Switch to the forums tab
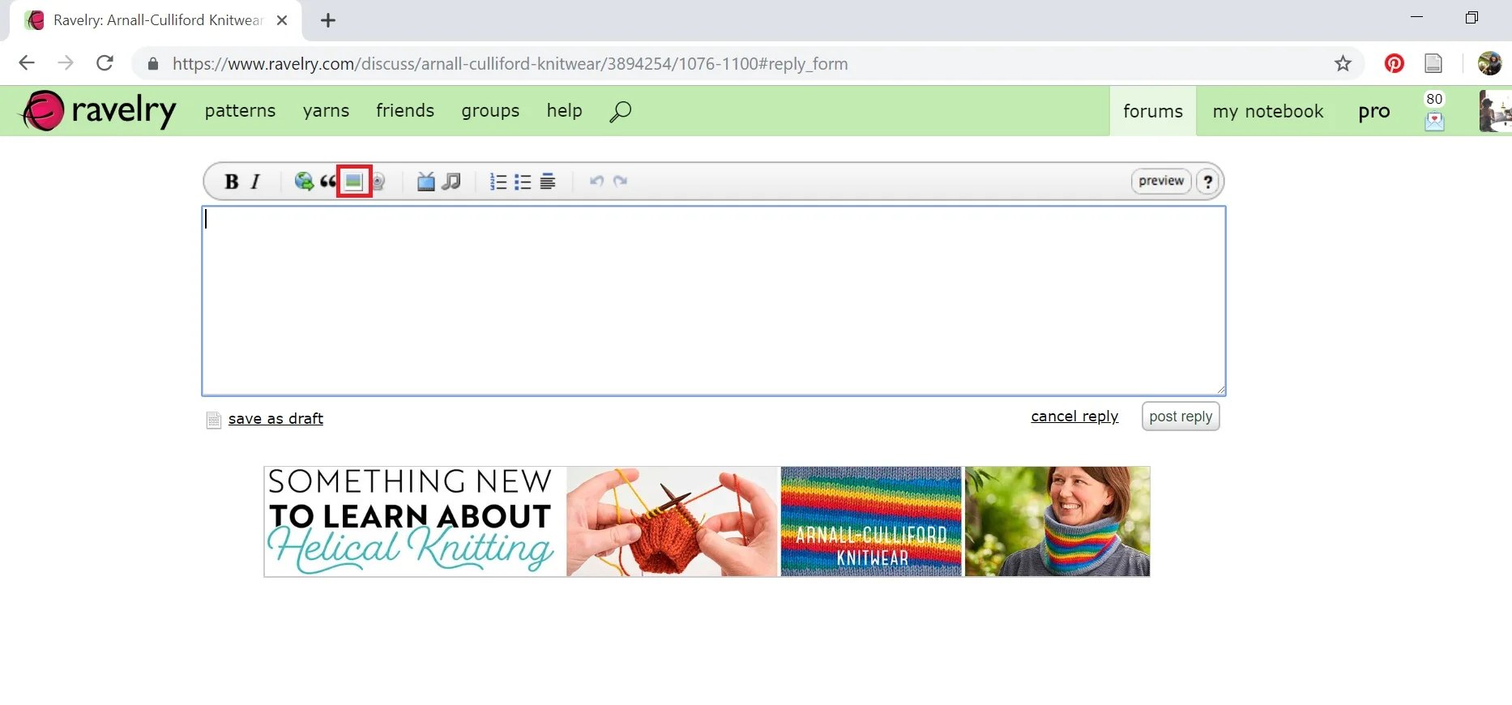Viewport: 1512px width, 705px height. click(x=1153, y=111)
